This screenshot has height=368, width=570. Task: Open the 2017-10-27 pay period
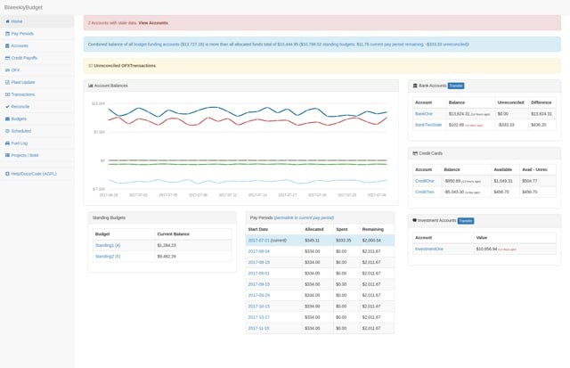[x=259, y=317]
